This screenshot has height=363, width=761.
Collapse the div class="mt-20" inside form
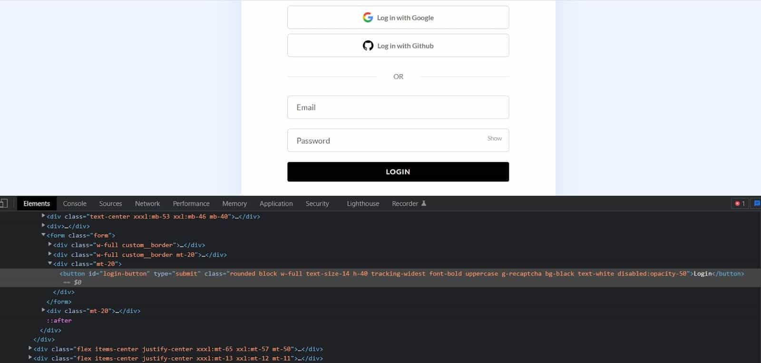[x=50, y=263]
